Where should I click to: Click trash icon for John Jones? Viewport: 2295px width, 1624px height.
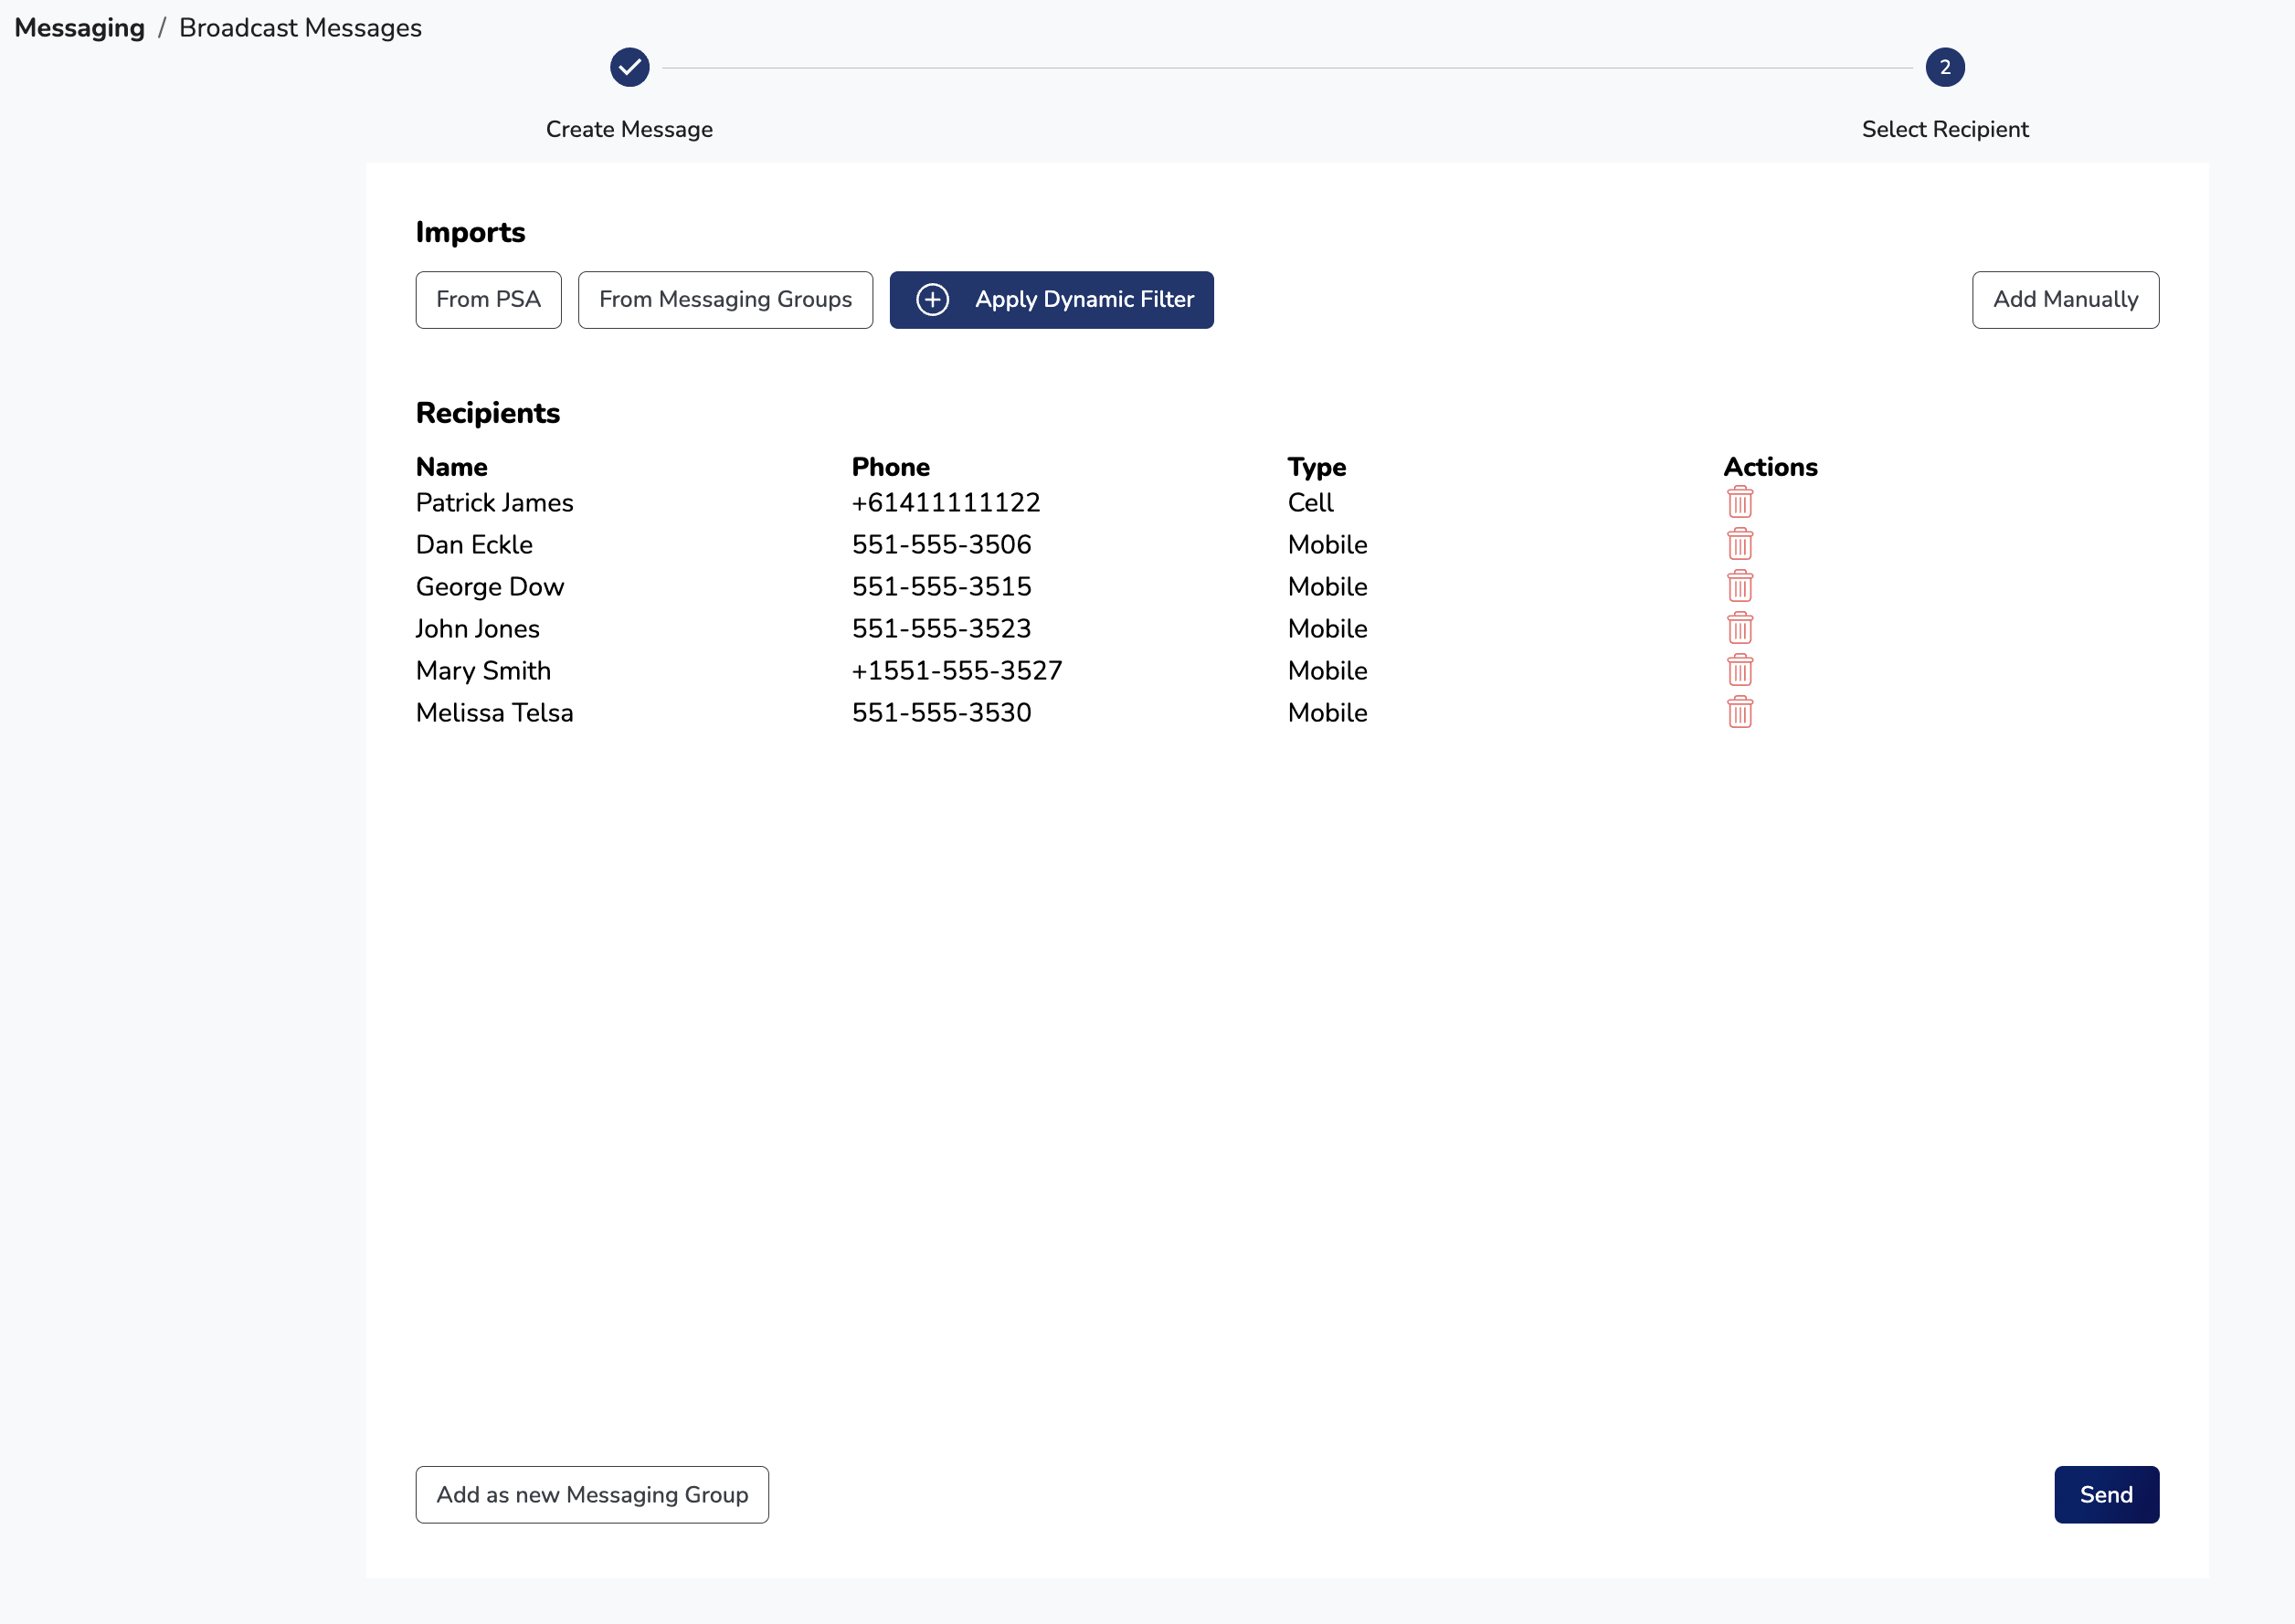pos(1739,628)
